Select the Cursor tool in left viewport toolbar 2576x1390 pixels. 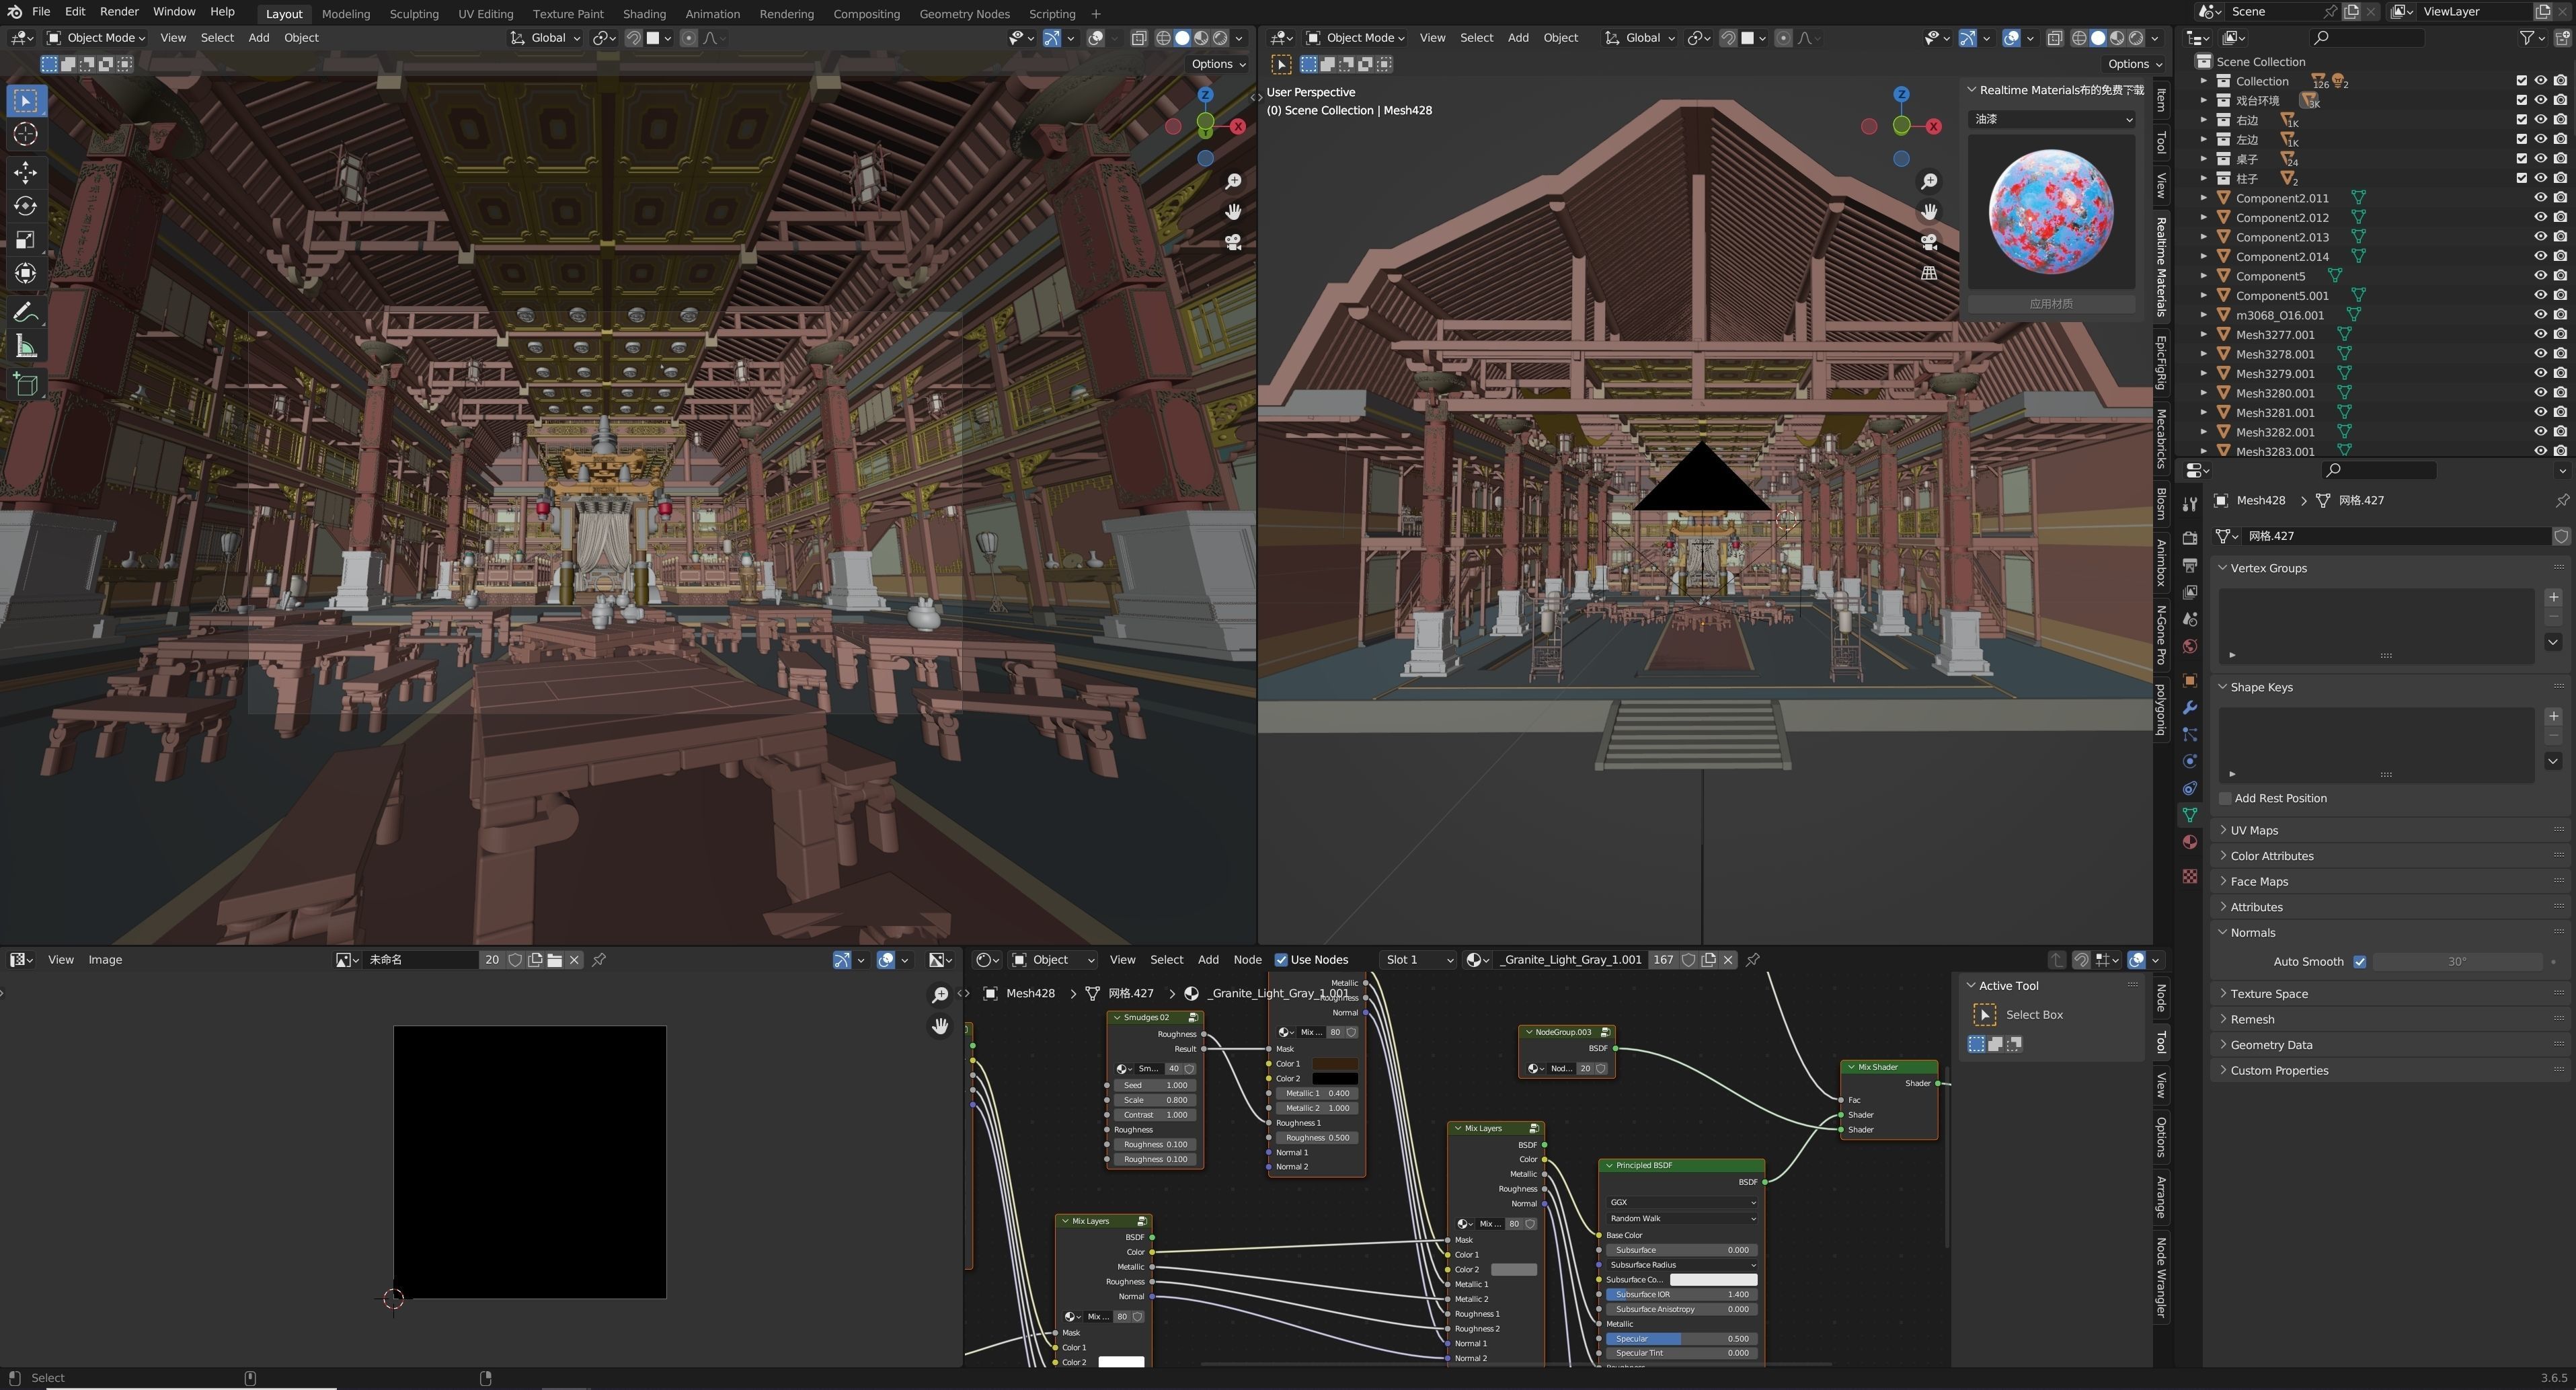(26, 134)
